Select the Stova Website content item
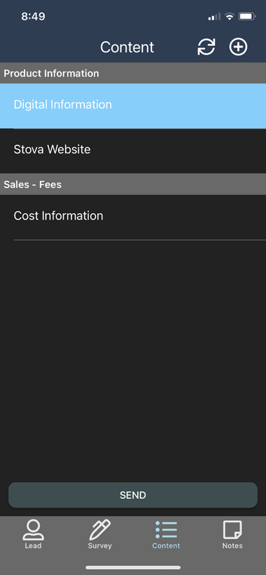 point(133,151)
